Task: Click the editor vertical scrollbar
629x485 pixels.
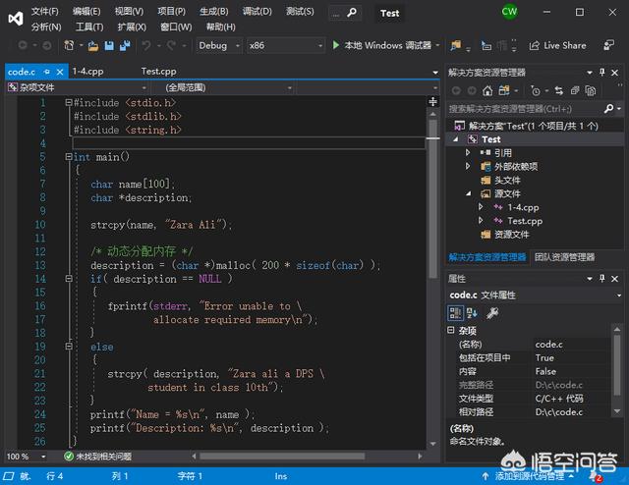Action: coord(432,199)
